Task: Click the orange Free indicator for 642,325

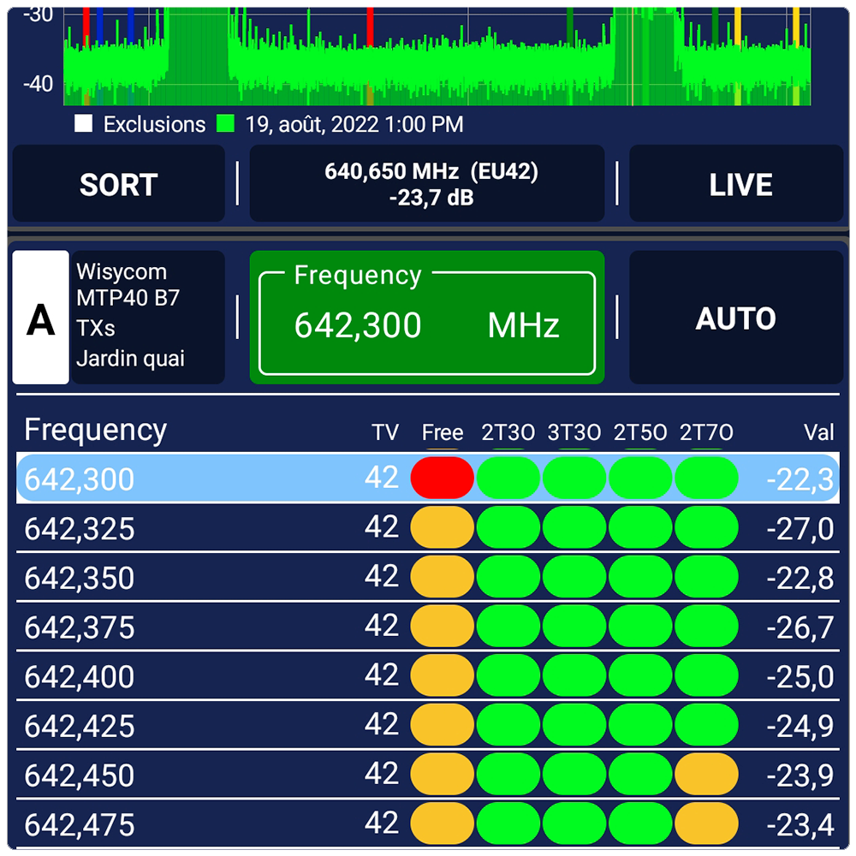Action: pos(443,527)
